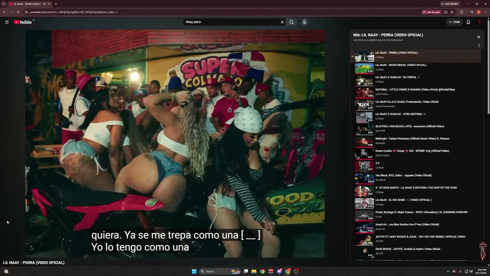Select 'Yan Block, NTG, Saiko - Juguete'
The width and height of the screenshot is (490, 276).
[416, 179]
